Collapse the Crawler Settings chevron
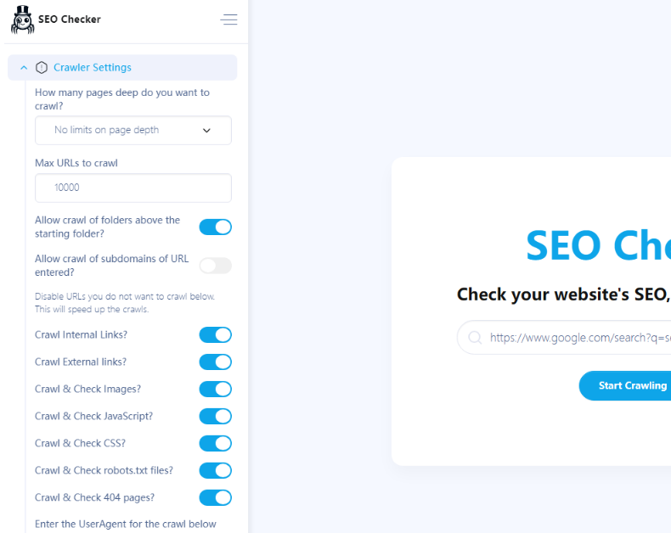The width and height of the screenshot is (671, 533). tap(24, 68)
